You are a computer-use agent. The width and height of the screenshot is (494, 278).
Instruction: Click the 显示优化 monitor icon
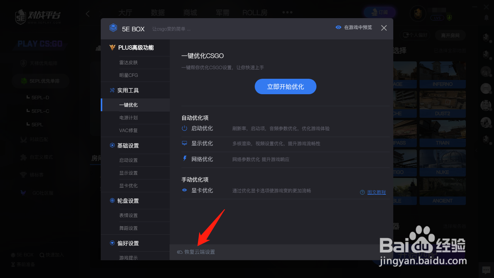coord(184,143)
